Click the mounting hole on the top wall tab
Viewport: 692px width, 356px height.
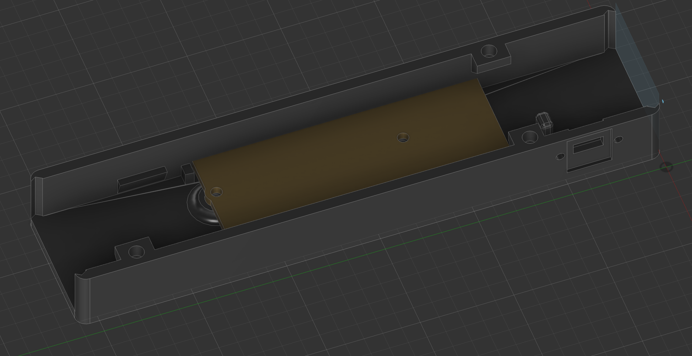[489, 52]
